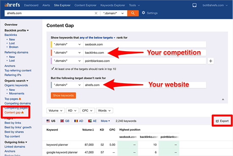Run search with the orange magnifier button
The width and height of the screenshot is (233, 156).
133,13
